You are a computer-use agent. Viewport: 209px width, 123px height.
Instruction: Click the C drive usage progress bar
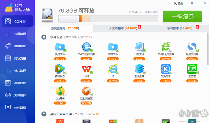[x=108, y=19]
